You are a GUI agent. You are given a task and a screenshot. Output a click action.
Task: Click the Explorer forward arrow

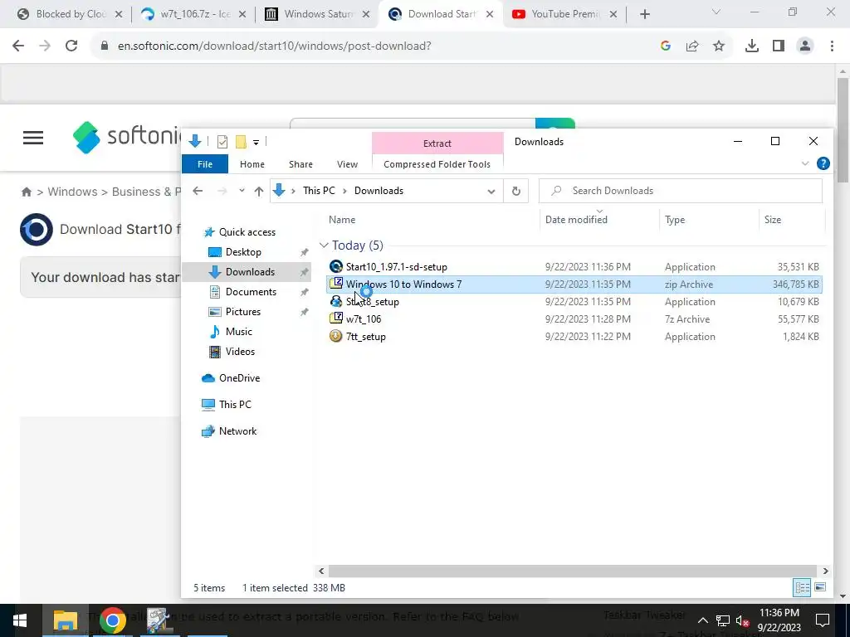pyautogui.click(x=222, y=191)
